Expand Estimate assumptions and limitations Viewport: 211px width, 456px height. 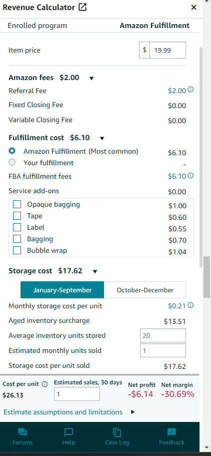pos(133,412)
